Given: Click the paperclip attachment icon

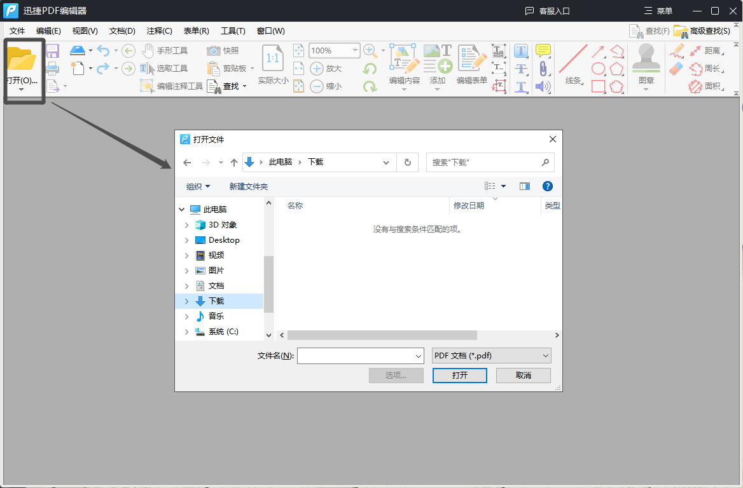Looking at the screenshot, I should pyautogui.click(x=543, y=69).
